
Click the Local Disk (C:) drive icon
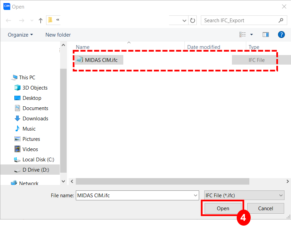click(x=17, y=160)
